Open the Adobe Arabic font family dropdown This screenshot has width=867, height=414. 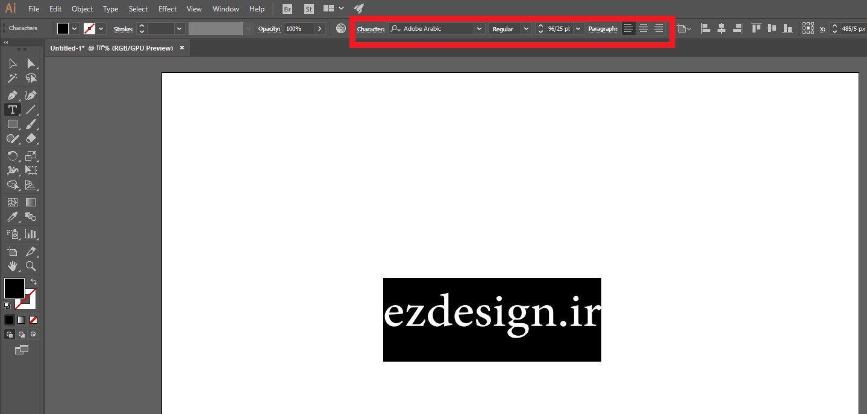(x=479, y=28)
